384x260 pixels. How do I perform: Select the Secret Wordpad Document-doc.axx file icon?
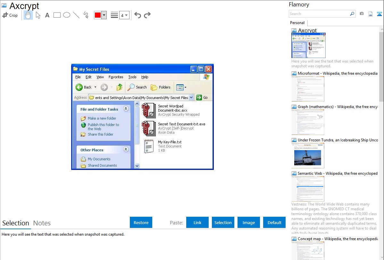point(148,110)
